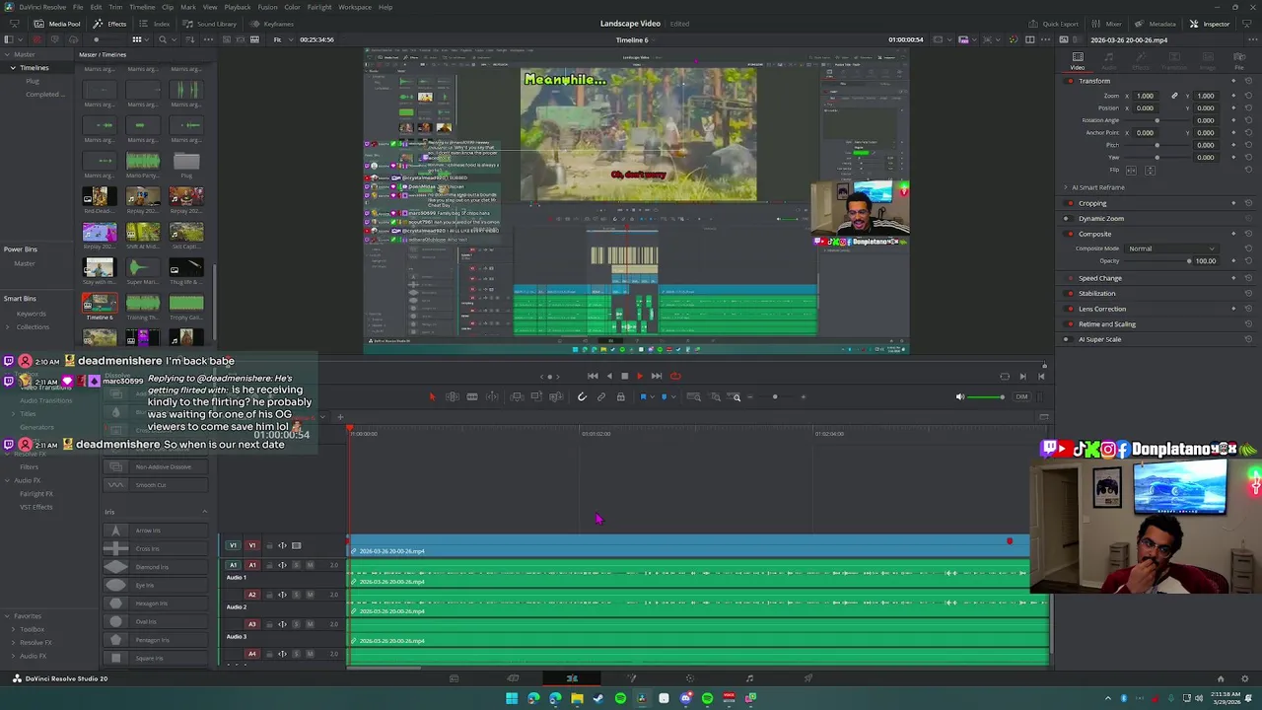Toggle the Effects panel button
Image resolution: width=1262 pixels, height=710 pixels.
pos(110,24)
